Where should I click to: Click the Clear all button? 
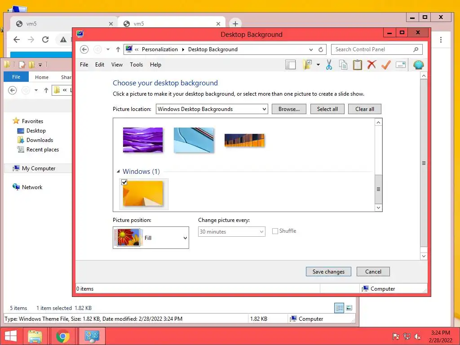click(365, 109)
